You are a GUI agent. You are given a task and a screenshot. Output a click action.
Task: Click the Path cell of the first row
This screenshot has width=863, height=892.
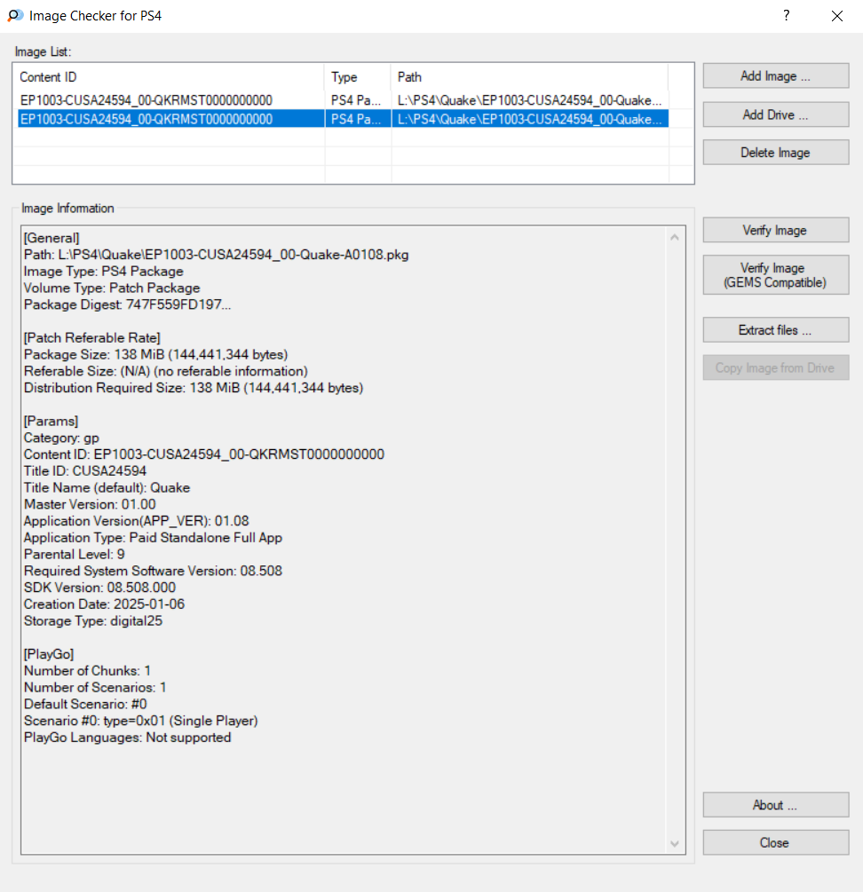click(529, 100)
